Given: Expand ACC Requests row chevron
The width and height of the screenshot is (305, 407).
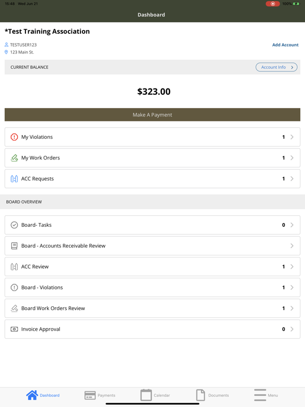Looking at the screenshot, I should click(x=292, y=179).
